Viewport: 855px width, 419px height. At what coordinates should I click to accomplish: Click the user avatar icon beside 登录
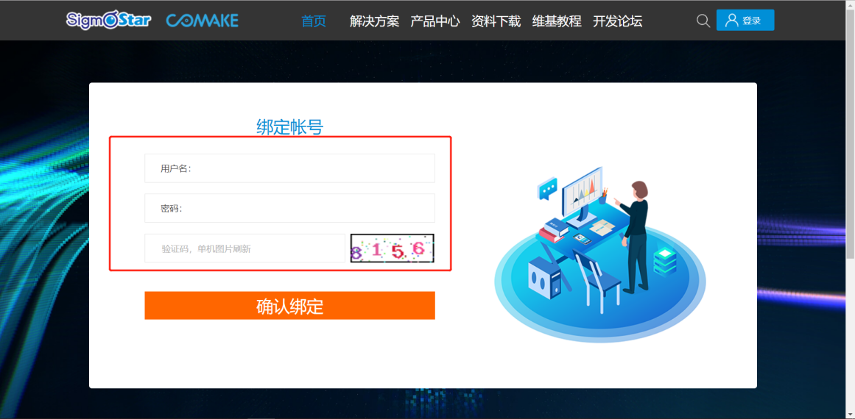pyautogui.click(x=732, y=20)
